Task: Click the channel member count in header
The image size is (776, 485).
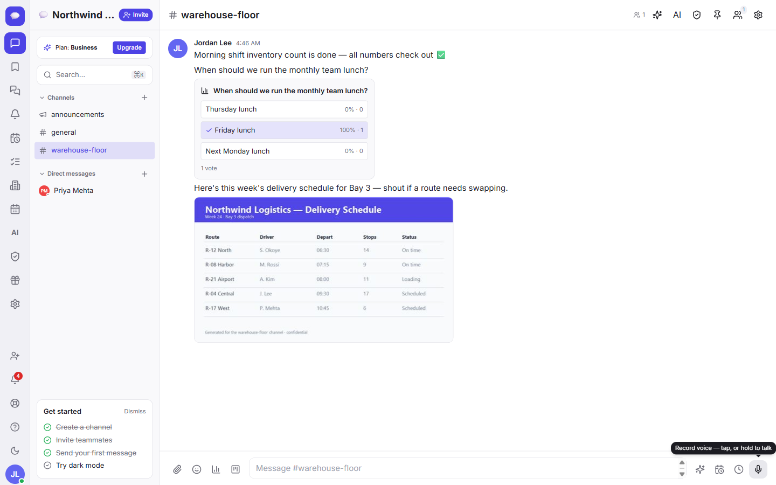Action: [639, 15]
